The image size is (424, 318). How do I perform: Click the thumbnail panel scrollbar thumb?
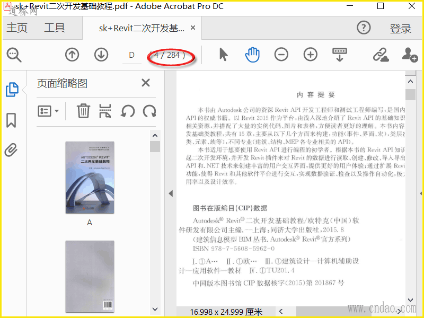tap(155, 146)
